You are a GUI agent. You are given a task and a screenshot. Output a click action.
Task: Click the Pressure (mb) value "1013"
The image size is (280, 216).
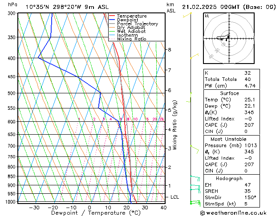coord(251,145)
